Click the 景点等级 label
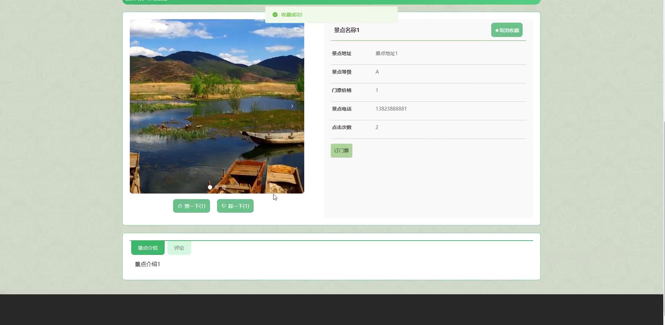Image resolution: width=665 pixels, height=325 pixels. pyautogui.click(x=342, y=72)
